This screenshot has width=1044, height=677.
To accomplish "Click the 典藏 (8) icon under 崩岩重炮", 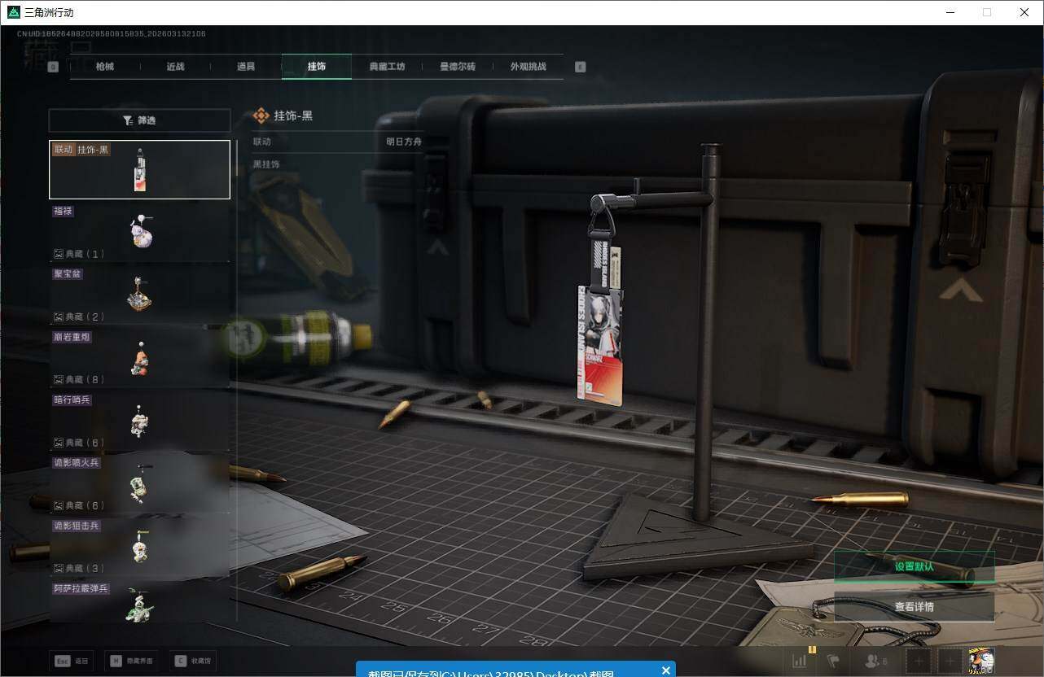I will pyautogui.click(x=59, y=380).
